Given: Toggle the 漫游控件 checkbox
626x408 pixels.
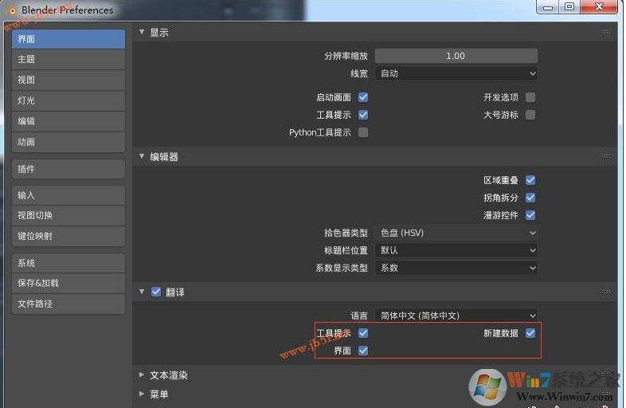Looking at the screenshot, I should [530, 215].
